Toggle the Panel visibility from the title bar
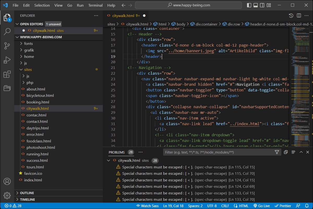 [x=255, y=5]
